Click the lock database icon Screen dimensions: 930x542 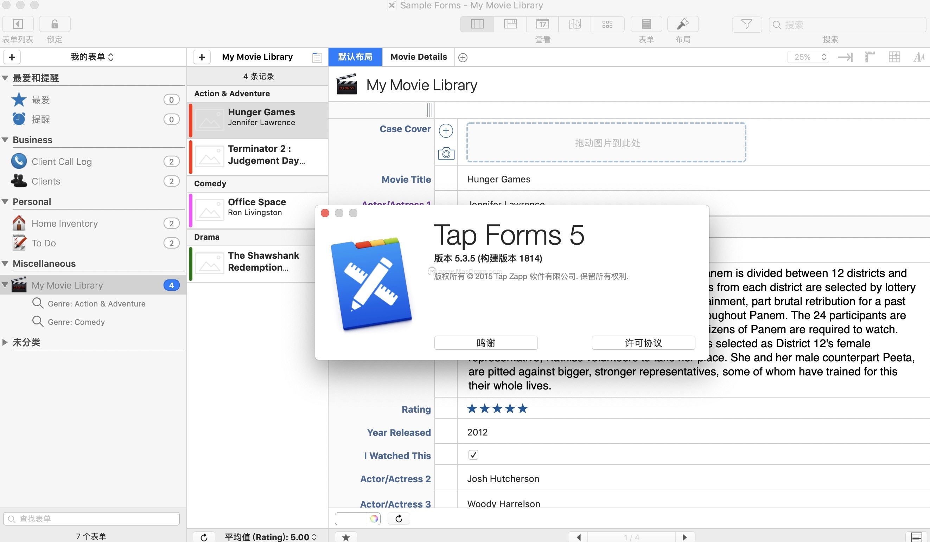coord(55,24)
